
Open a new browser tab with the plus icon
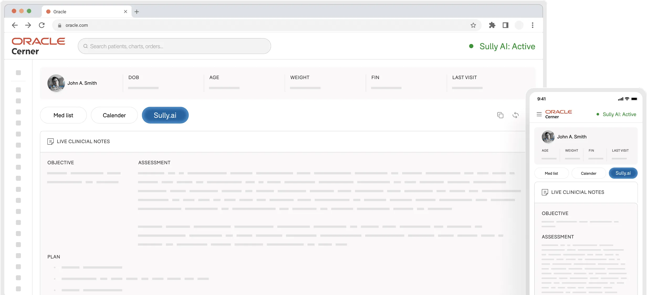pos(137,12)
